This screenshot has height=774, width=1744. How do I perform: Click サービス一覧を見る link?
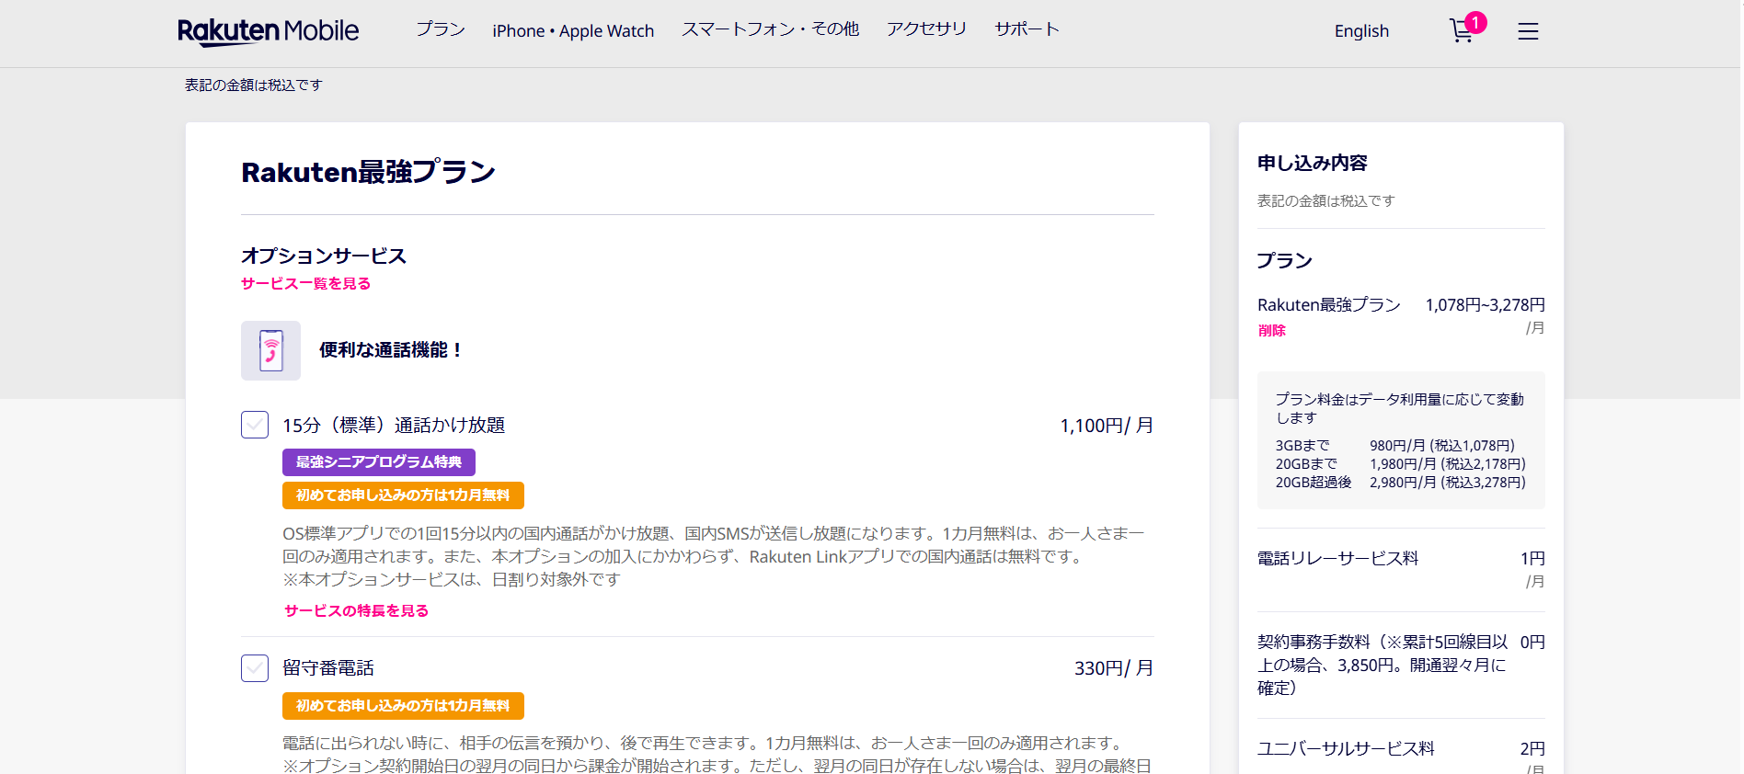(305, 284)
